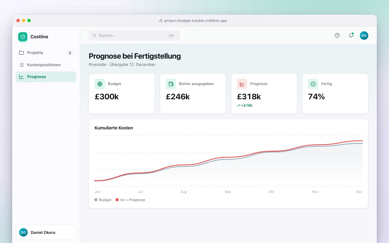Click the +£18k variance text

click(x=247, y=105)
